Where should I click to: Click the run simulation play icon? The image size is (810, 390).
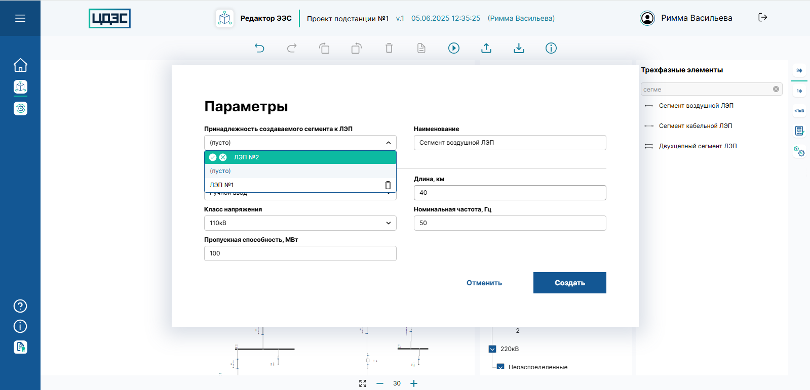pos(454,48)
